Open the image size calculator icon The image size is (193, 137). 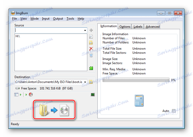tap(139, 101)
